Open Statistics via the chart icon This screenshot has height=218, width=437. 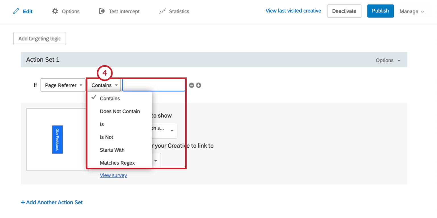[x=162, y=11]
